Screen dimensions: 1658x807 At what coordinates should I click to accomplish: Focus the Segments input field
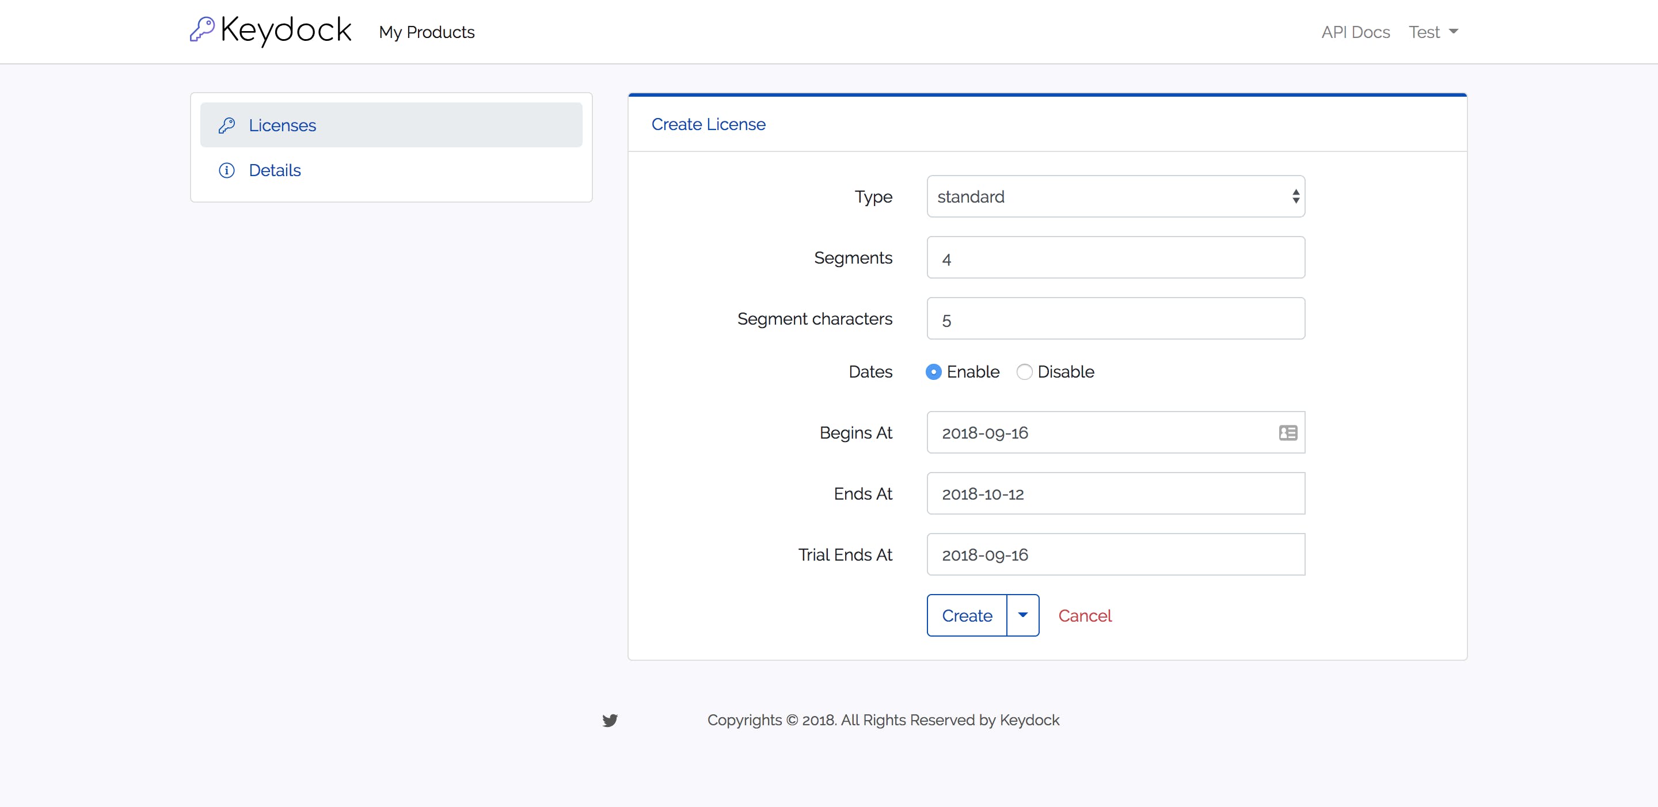tap(1116, 258)
